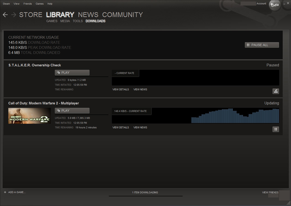Click the 5.9 MB / 7,365.3 MB value

(79, 118)
